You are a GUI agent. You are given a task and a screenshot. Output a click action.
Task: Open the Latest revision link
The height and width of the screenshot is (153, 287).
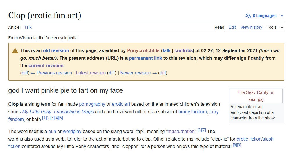91,73
